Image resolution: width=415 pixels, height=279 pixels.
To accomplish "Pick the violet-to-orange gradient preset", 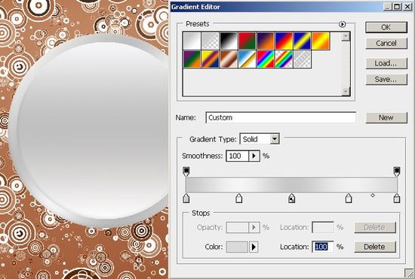I will [266, 41].
